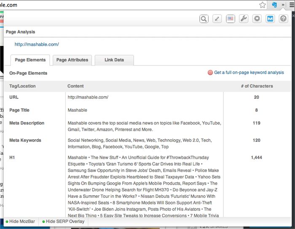295x229 pixels.
Task: Click the wrench tools icon
Action: [244, 19]
